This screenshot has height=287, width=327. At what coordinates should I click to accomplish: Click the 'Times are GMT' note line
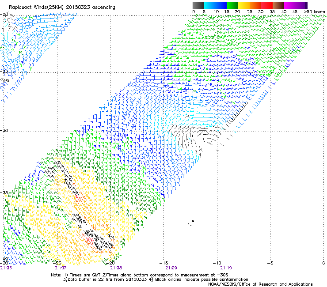point(139,275)
